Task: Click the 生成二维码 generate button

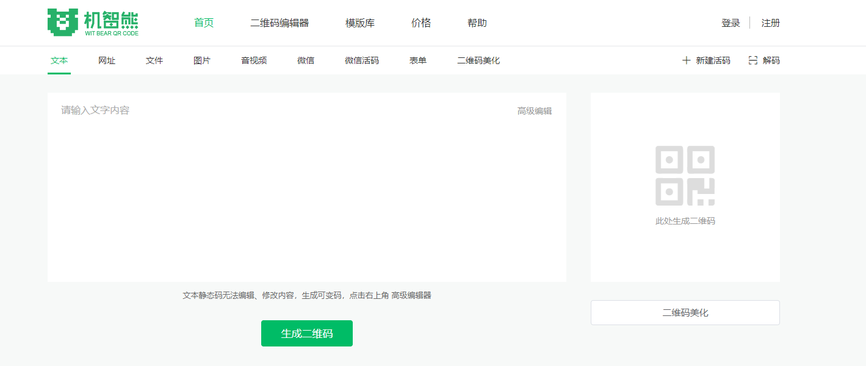Action: click(306, 333)
